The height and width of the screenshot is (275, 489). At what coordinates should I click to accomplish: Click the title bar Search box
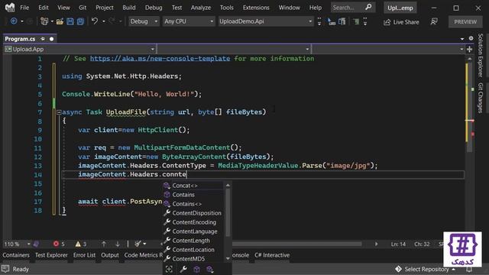pyautogui.click(x=353, y=7)
